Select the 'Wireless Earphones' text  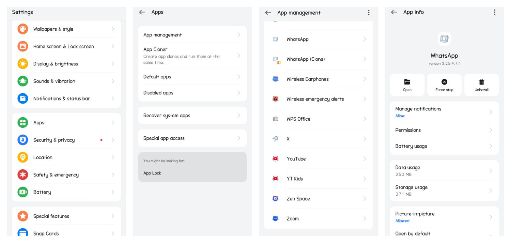(308, 79)
